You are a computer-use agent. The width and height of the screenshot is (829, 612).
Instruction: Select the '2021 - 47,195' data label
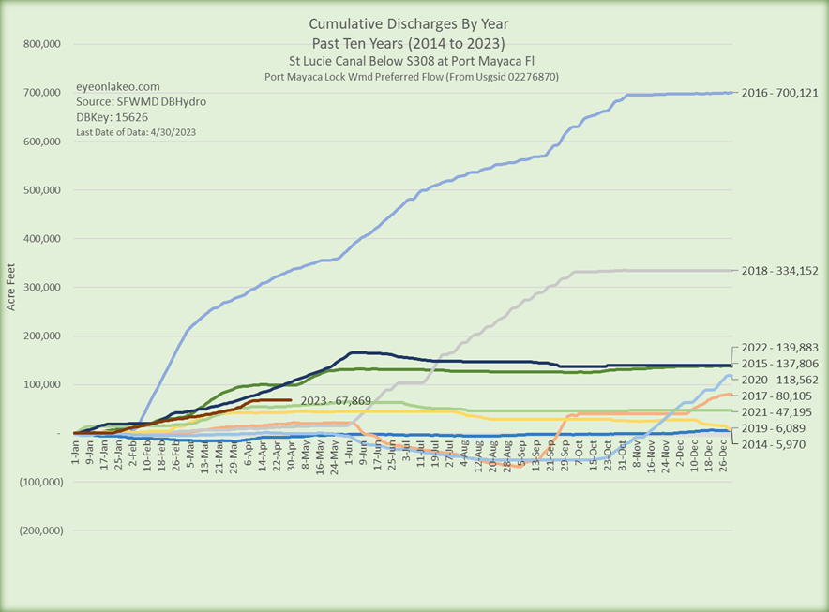coord(776,412)
